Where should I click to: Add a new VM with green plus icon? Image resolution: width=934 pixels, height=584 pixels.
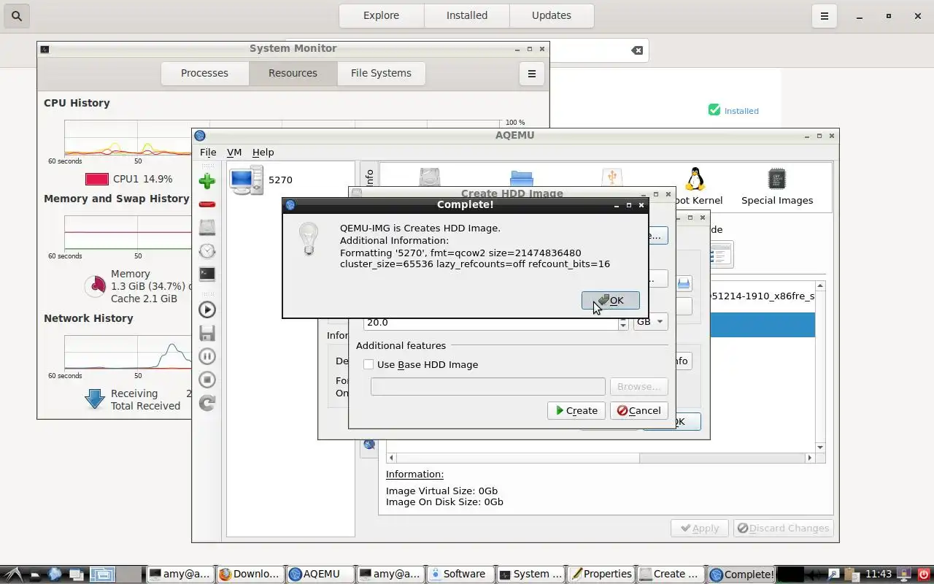pos(207,181)
